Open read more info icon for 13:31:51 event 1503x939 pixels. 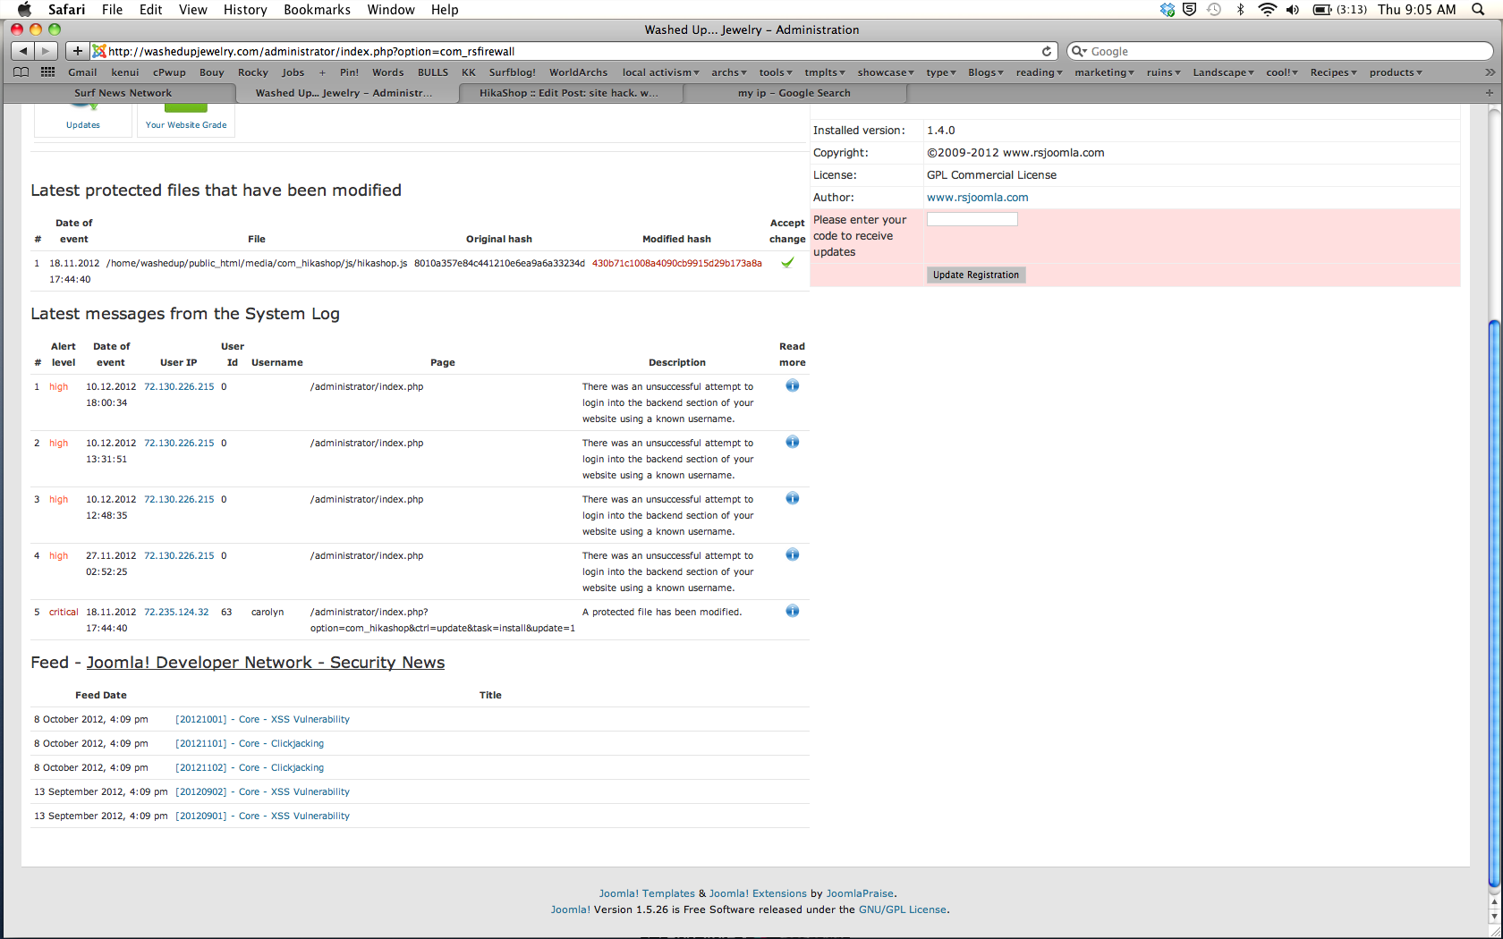(793, 442)
